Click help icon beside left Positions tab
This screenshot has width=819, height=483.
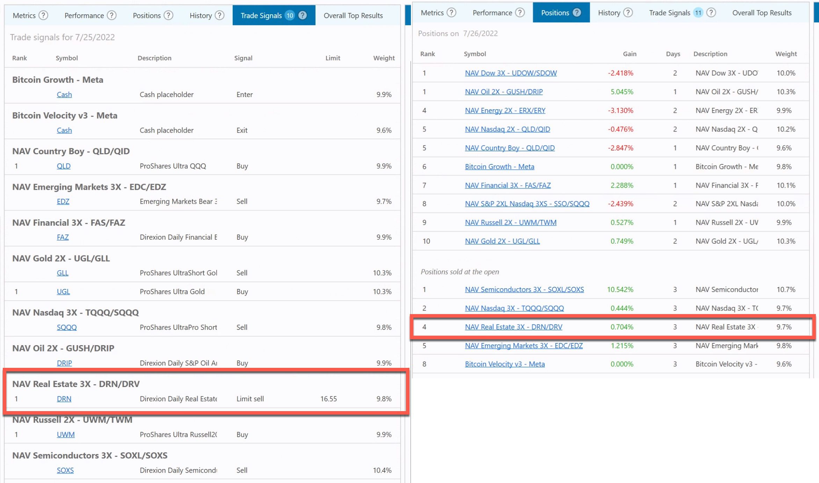click(168, 15)
